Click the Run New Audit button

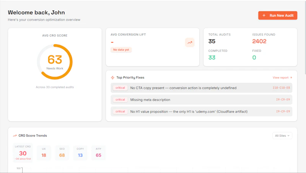[x=278, y=15]
